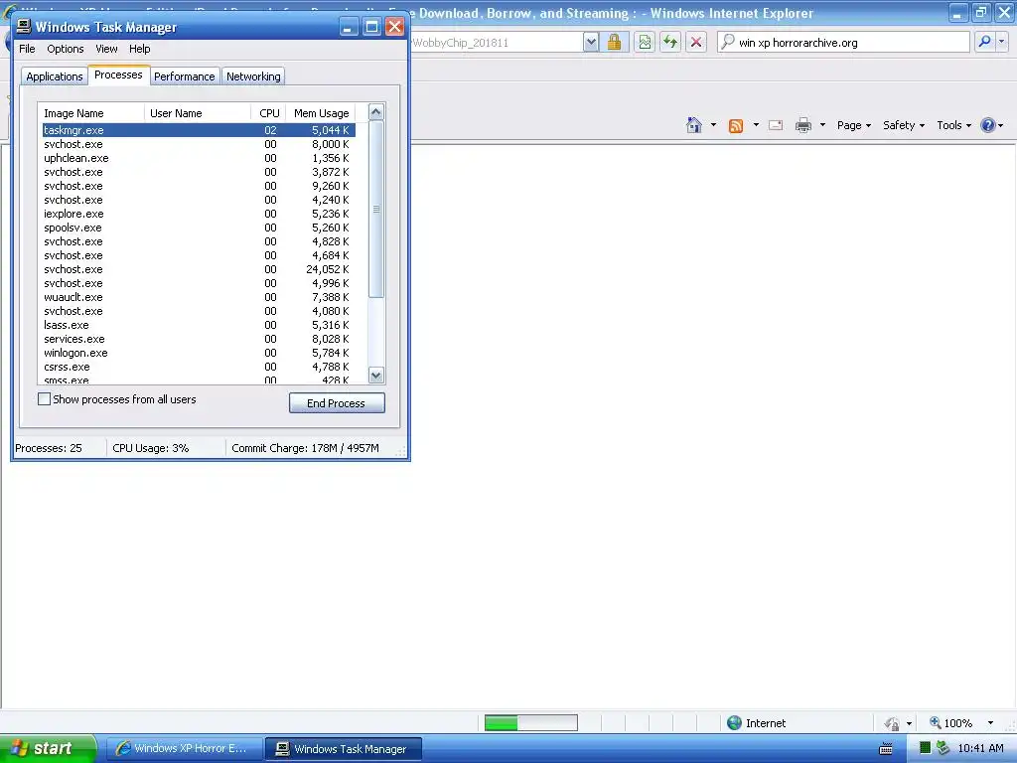Switch to Windows XP Horror taskbar button
The image size is (1017, 763).
184,748
